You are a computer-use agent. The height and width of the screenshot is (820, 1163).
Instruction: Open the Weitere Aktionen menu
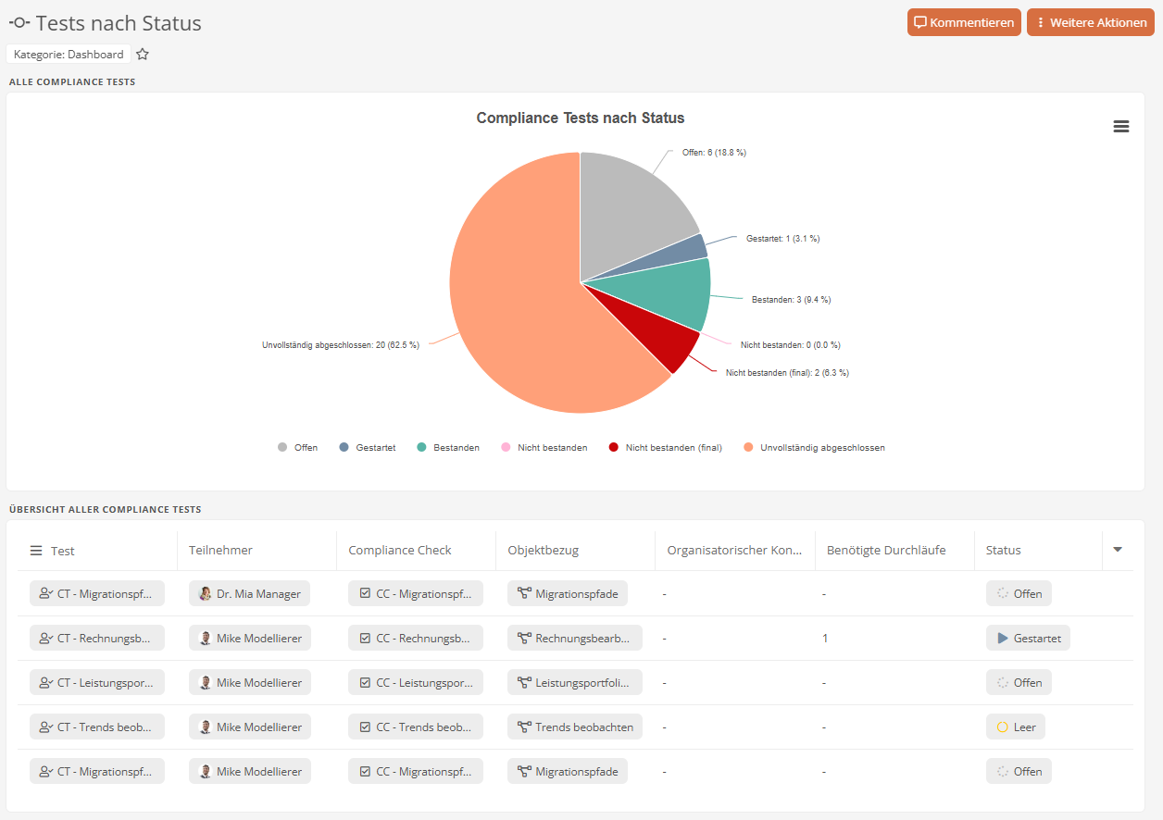click(1090, 22)
